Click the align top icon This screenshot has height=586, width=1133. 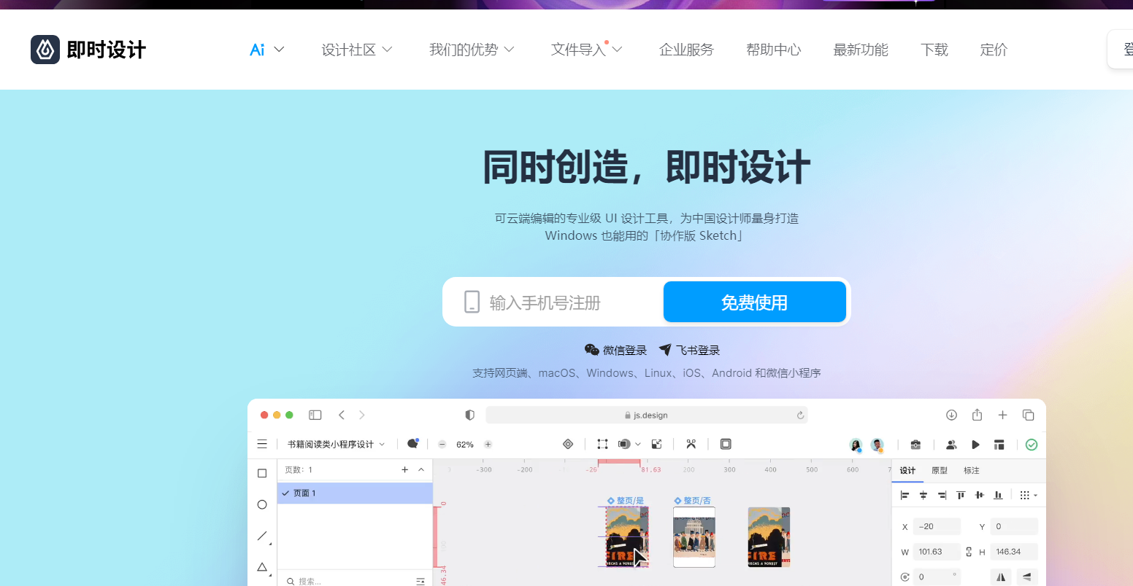pyautogui.click(x=961, y=495)
